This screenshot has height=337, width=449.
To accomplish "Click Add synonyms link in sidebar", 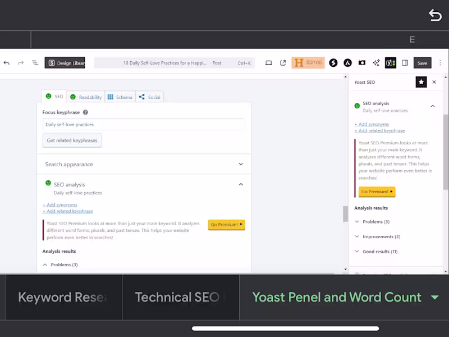I will (372, 124).
